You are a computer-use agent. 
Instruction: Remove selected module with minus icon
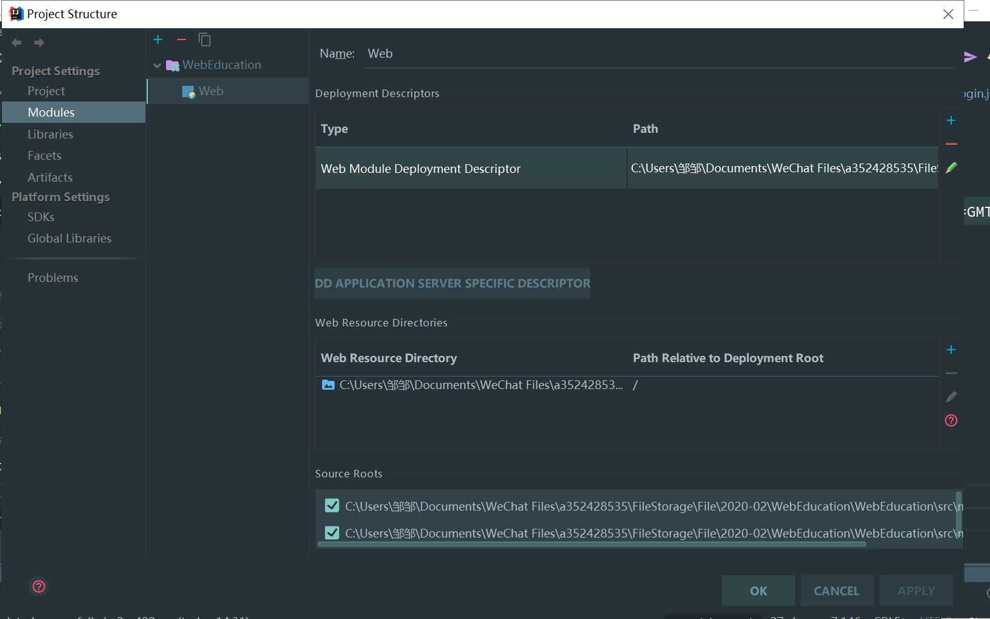pos(182,39)
